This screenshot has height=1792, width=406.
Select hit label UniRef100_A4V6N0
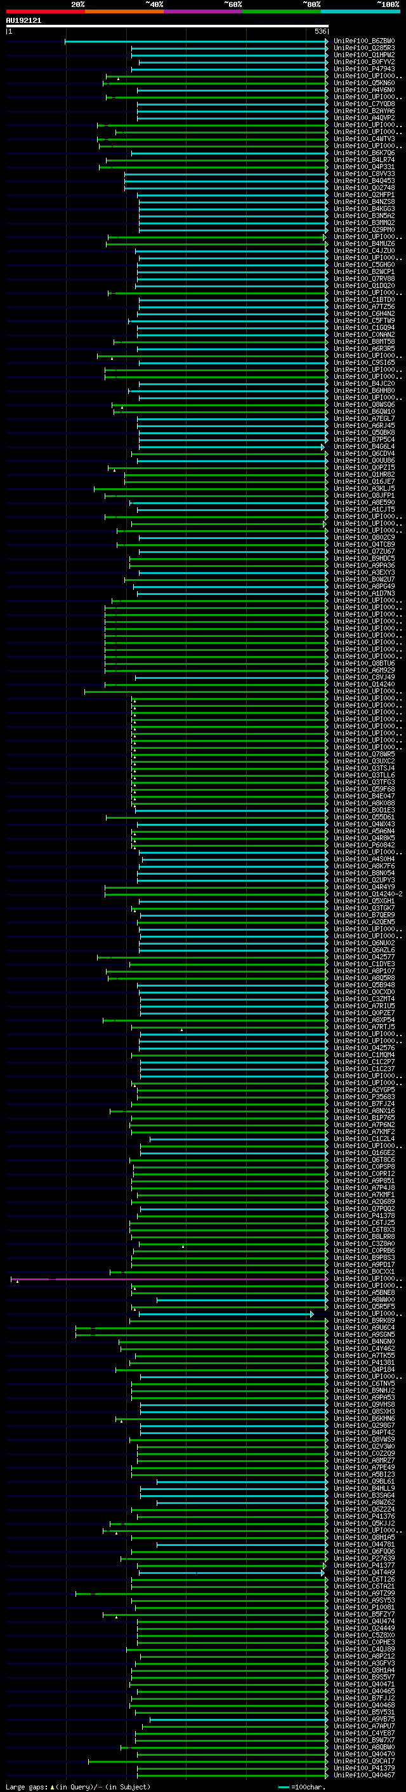coord(364,90)
